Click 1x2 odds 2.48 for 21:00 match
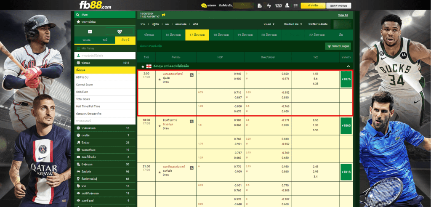Image resolution: width=431 pixels, height=207 pixels. click(315, 167)
